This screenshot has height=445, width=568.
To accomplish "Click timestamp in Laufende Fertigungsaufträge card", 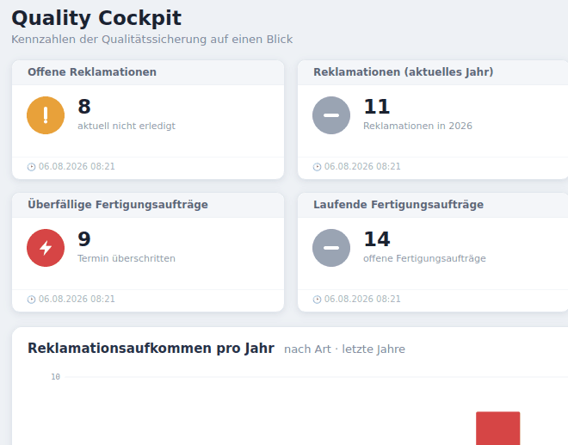I will 362,299.
